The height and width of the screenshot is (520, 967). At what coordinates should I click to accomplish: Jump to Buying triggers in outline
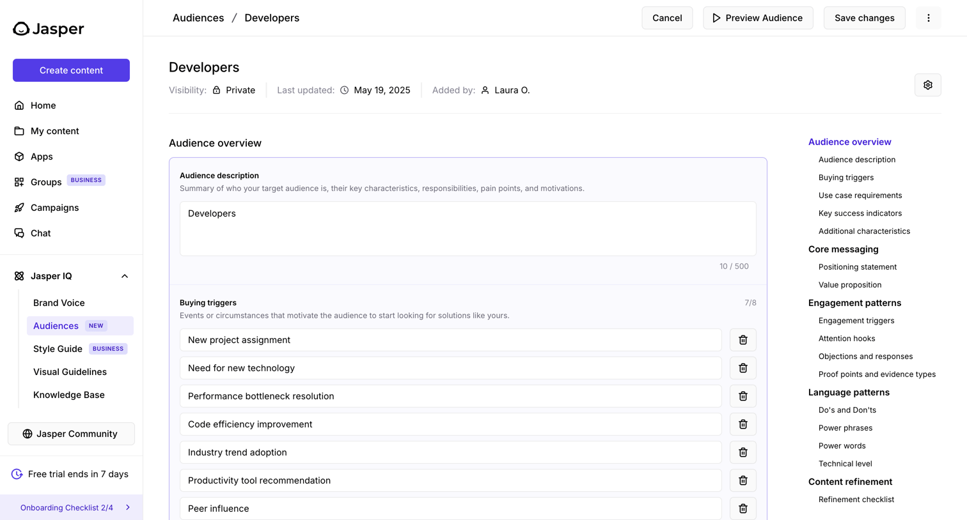[845, 178]
